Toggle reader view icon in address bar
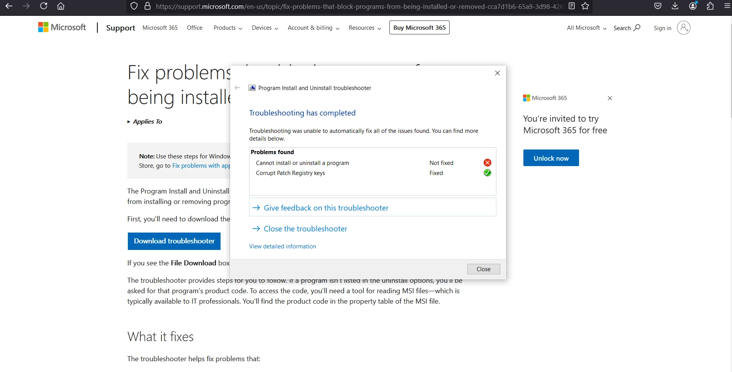Viewport: 732px width, 372px height. point(572,6)
